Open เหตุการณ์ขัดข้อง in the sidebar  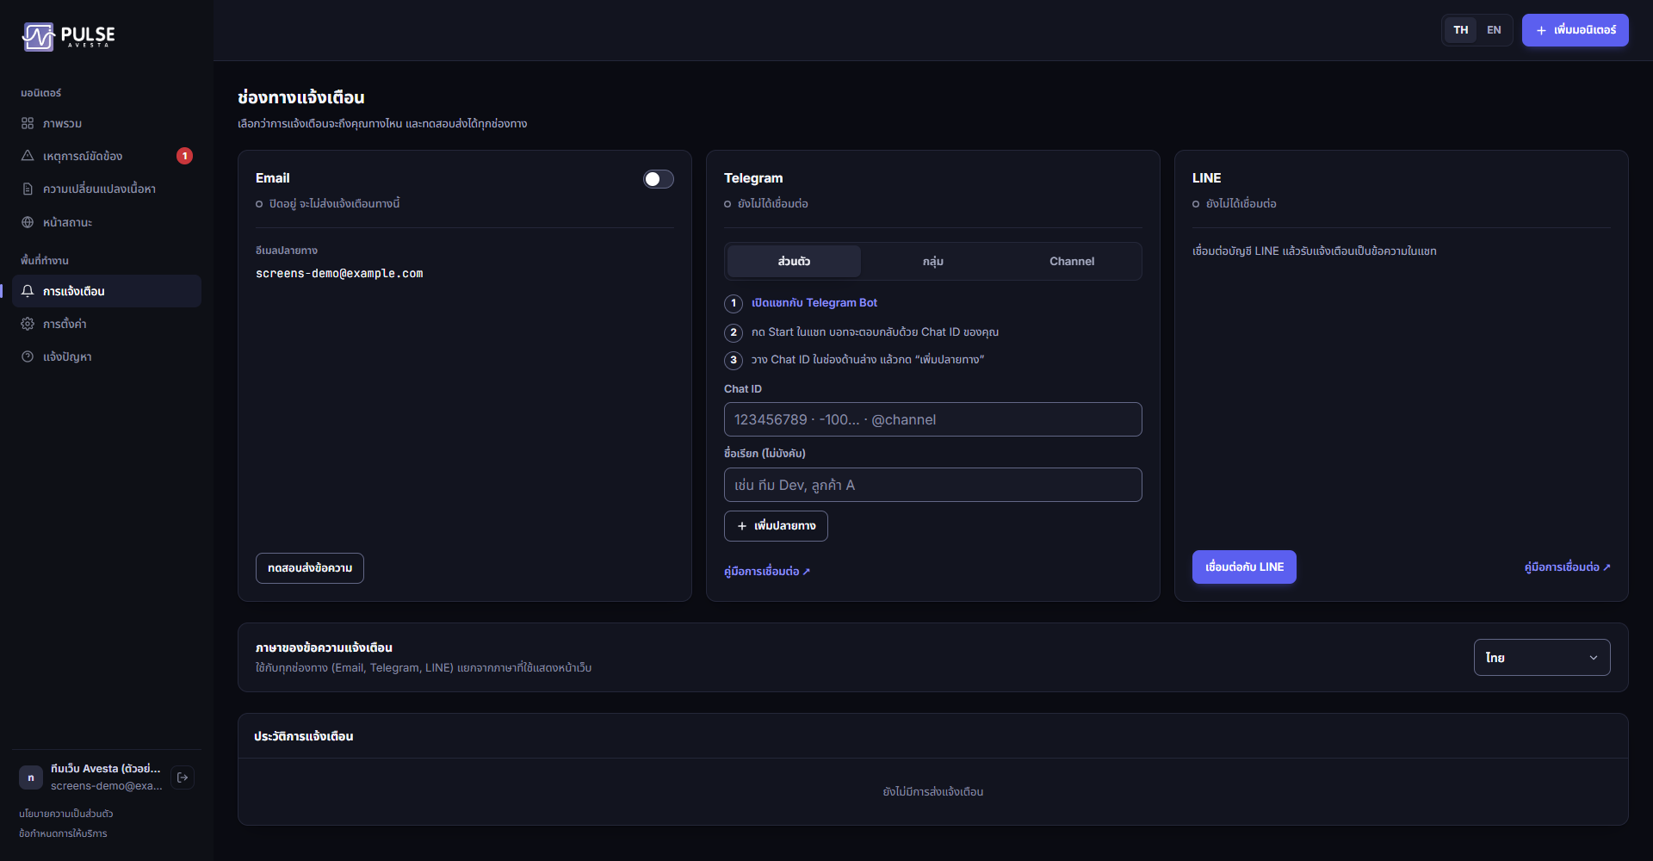[107, 156]
